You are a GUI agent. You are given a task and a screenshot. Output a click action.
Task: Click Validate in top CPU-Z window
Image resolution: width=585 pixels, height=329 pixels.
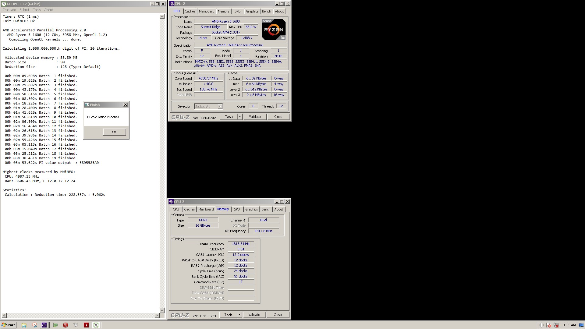(x=255, y=117)
